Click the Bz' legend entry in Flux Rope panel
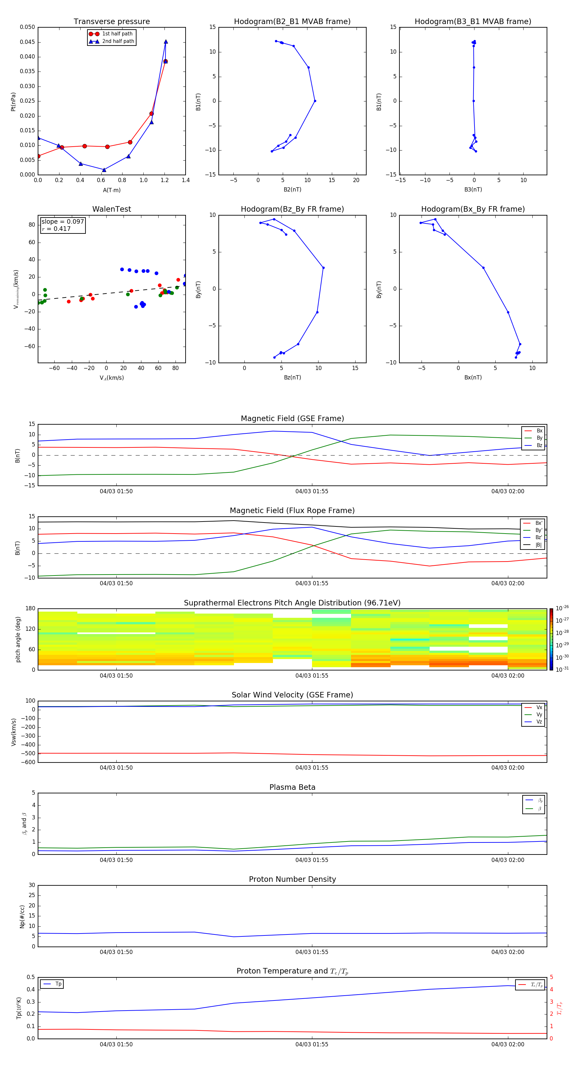Image resolution: width=585 pixels, height=1073 pixels. click(x=533, y=537)
